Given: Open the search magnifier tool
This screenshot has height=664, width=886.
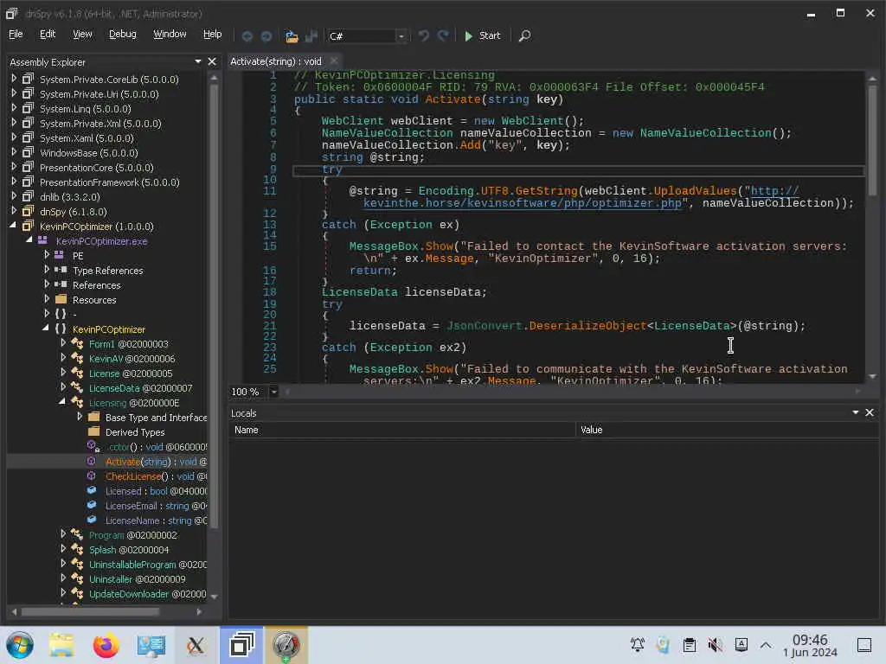Looking at the screenshot, I should click(x=524, y=35).
